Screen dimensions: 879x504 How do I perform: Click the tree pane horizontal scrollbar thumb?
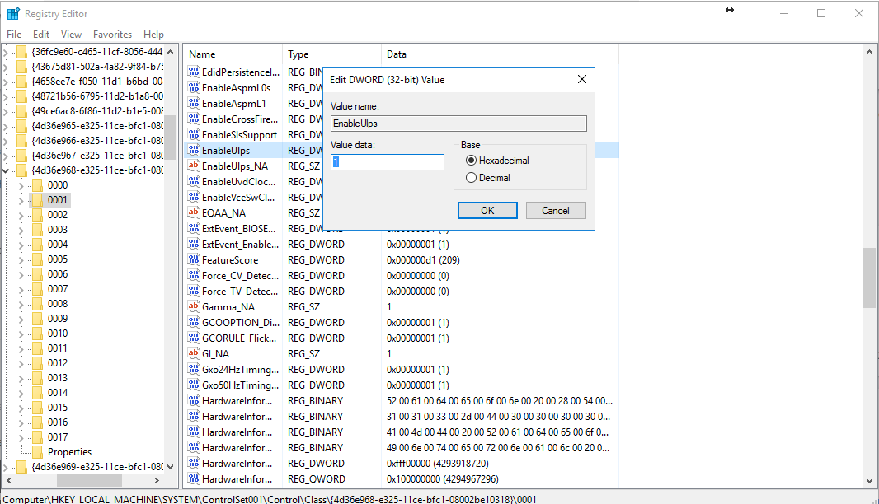click(x=89, y=480)
